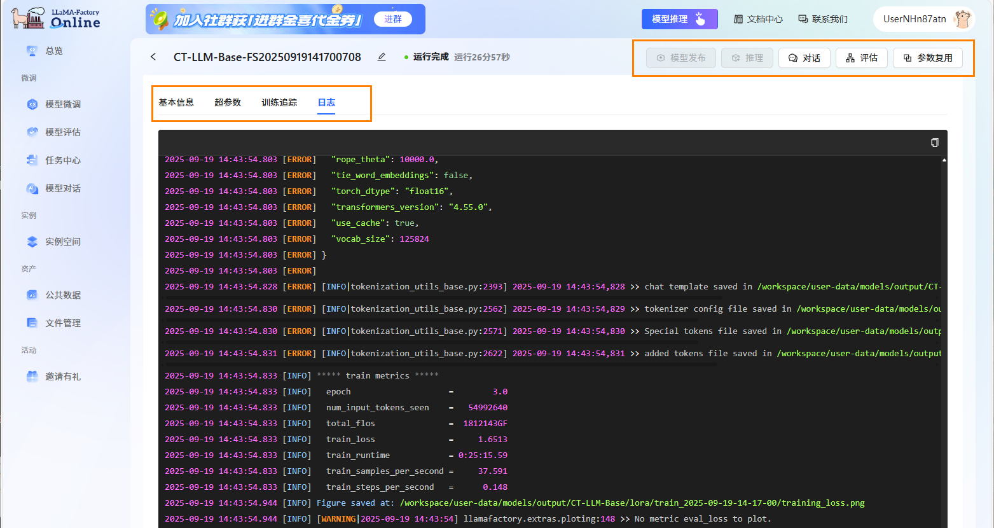Open 实例空间 in sidebar

pos(62,242)
